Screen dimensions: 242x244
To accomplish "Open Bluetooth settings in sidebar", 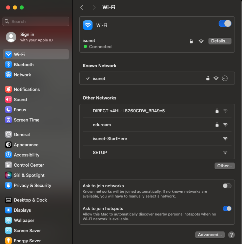I will coord(36,64).
